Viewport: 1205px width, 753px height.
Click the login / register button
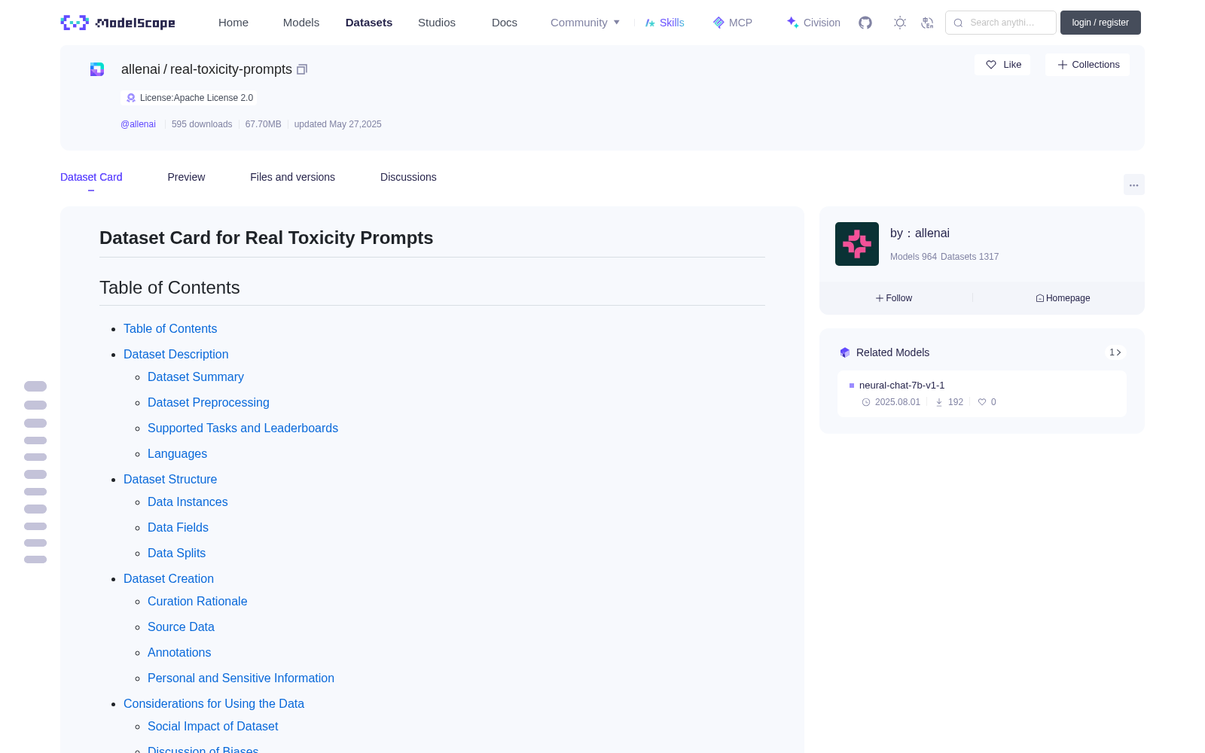(1100, 23)
